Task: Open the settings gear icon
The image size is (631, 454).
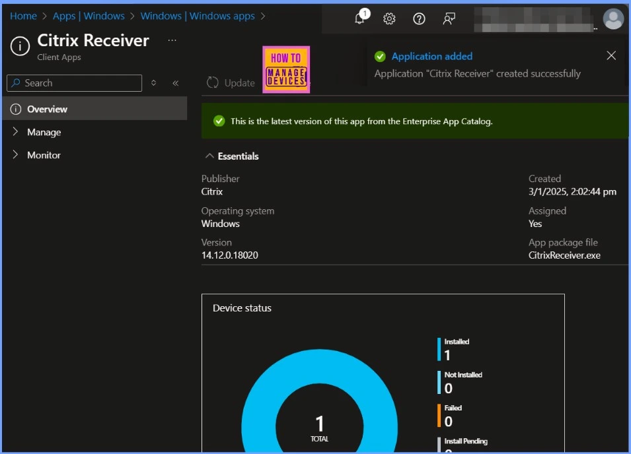Action: point(389,18)
